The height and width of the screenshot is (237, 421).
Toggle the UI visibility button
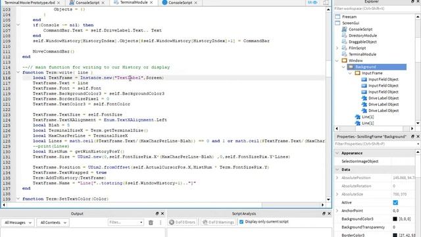coord(312,3)
